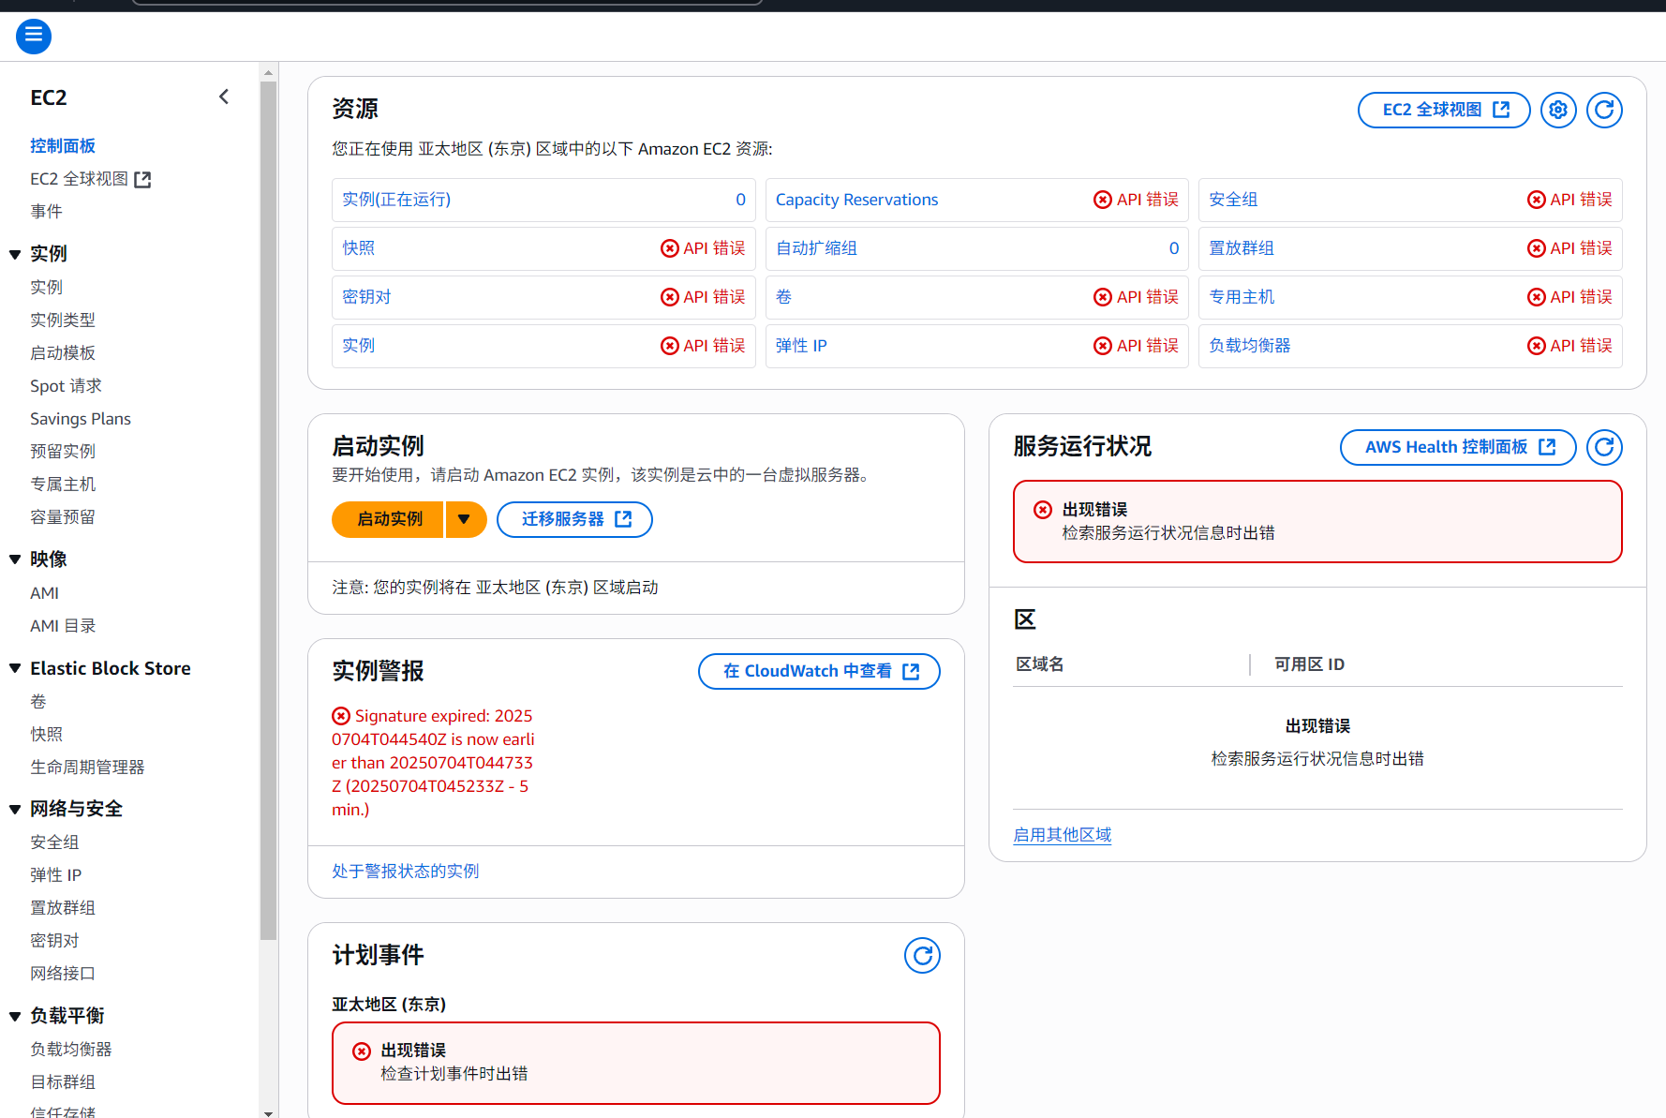Collapse the 负载平衡 sidebar section
The width and height of the screenshot is (1666, 1118).
pos(15,1016)
